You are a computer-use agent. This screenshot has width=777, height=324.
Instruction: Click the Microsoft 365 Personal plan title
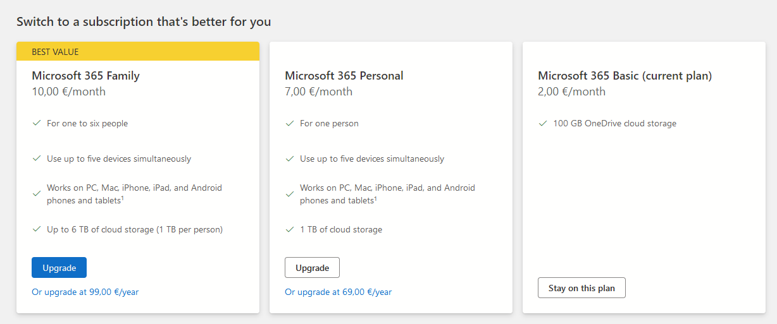coord(344,76)
